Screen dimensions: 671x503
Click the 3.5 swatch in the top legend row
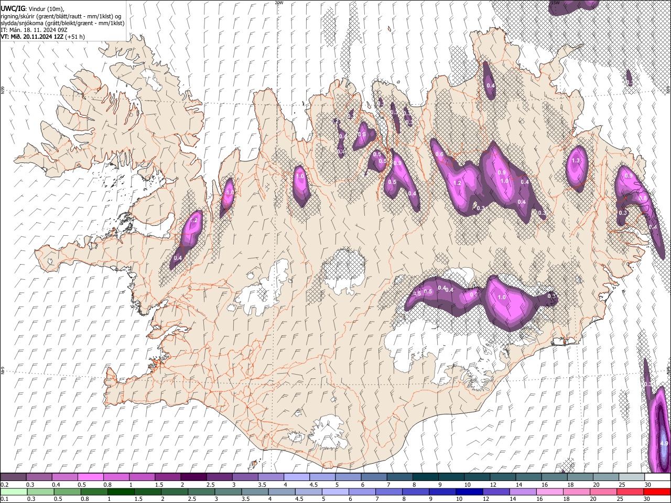point(271,477)
